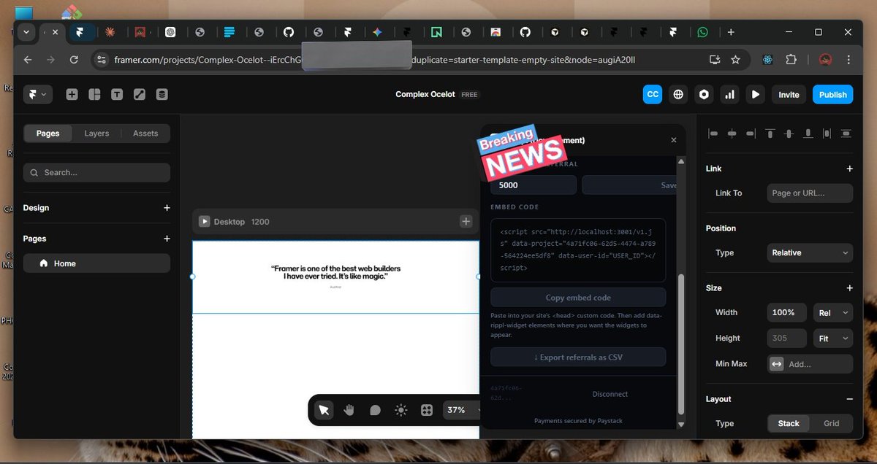
Task: Select the Vector path tool icon
Action: coord(140,95)
